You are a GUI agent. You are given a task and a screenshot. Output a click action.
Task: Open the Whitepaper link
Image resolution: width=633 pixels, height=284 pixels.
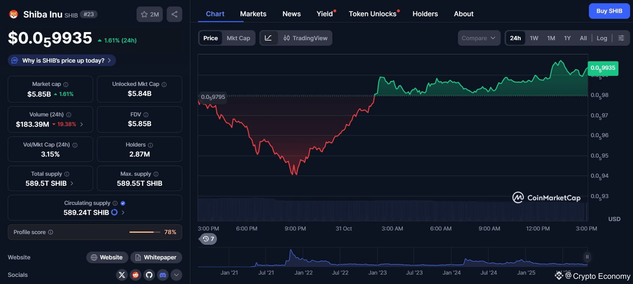(x=156, y=257)
